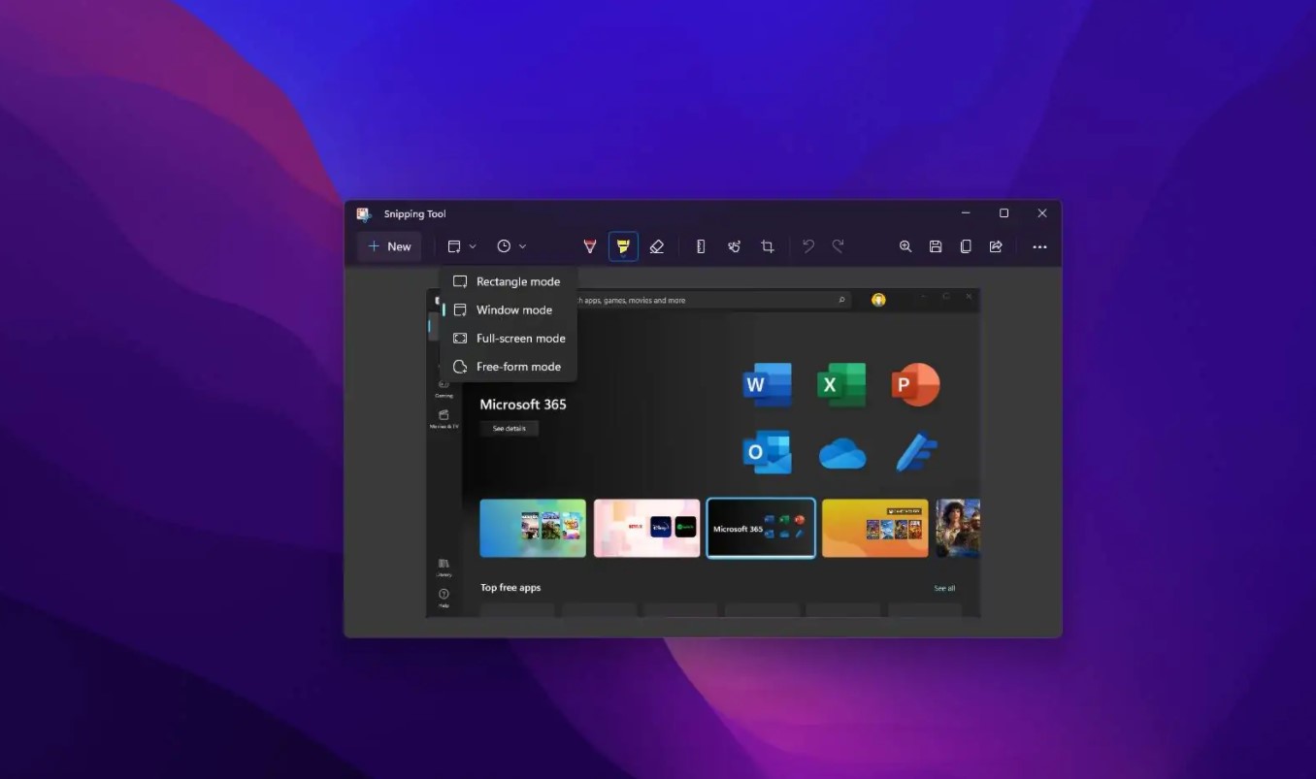Image resolution: width=1316 pixels, height=779 pixels.
Task: Select Rectangle mode from the menu
Action: coord(517,281)
